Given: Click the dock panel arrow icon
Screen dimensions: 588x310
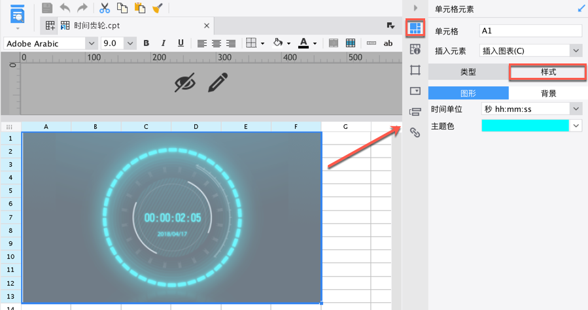Looking at the screenshot, I should (581, 9).
